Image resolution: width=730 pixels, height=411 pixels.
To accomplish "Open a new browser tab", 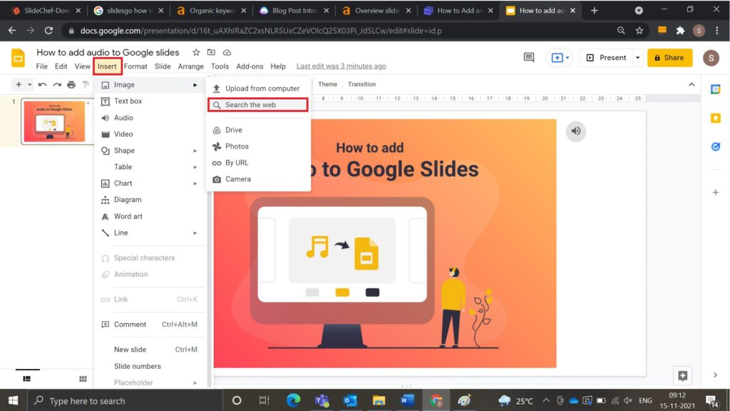I will 594,10.
